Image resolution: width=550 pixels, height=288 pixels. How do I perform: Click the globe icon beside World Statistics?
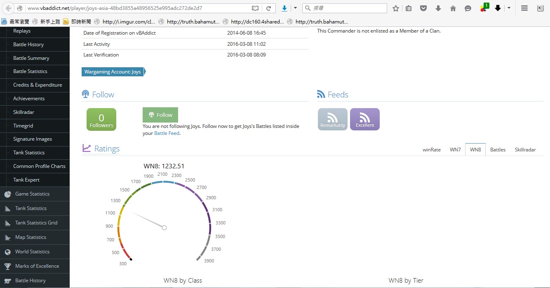pos(7,252)
